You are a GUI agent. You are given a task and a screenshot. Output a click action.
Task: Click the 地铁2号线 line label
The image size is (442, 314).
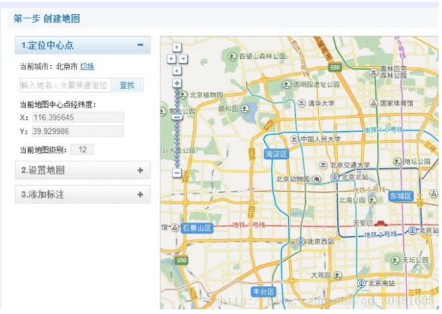pyautogui.click(x=380, y=234)
